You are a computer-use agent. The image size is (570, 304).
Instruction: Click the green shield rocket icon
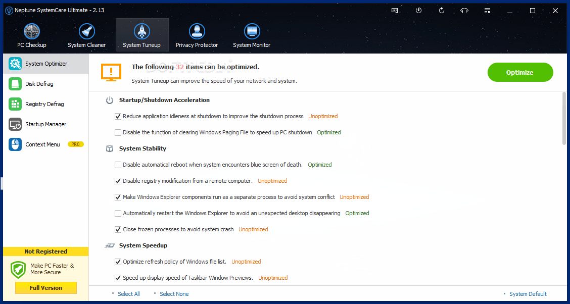[x=18, y=270]
